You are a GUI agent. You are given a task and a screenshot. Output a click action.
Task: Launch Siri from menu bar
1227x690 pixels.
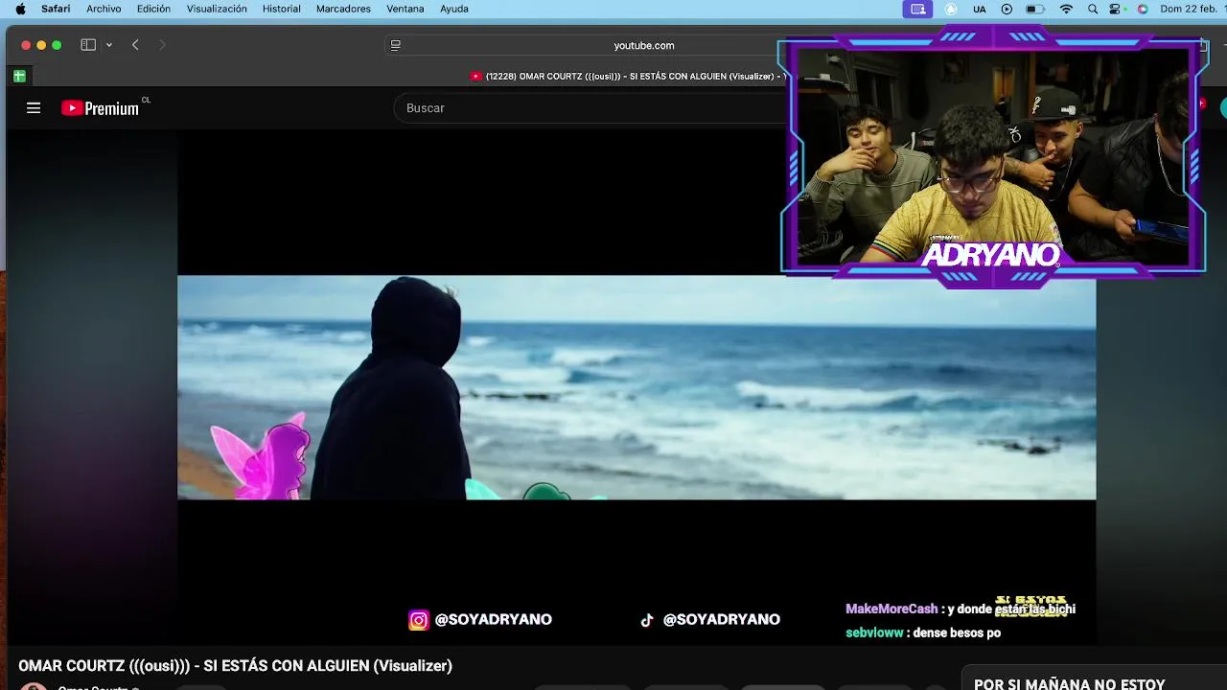pos(1143,9)
